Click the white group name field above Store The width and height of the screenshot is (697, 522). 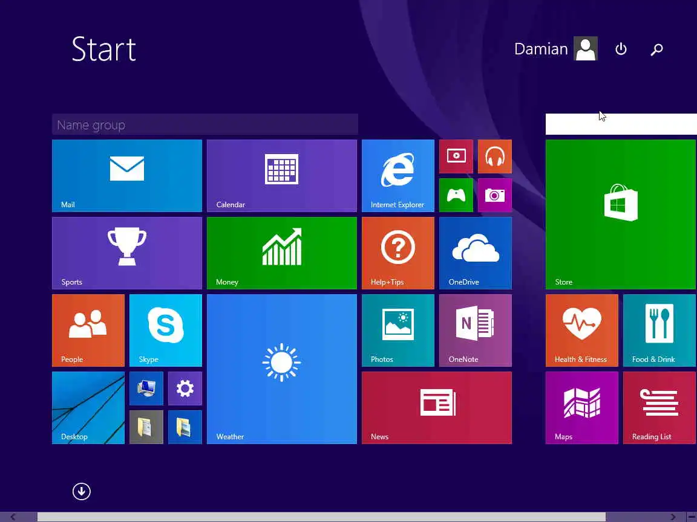coord(621,124)
